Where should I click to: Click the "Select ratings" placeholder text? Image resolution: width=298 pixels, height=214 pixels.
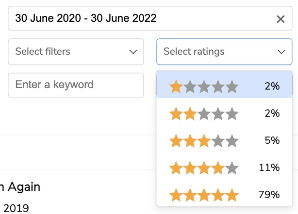[x=194, y=51]
